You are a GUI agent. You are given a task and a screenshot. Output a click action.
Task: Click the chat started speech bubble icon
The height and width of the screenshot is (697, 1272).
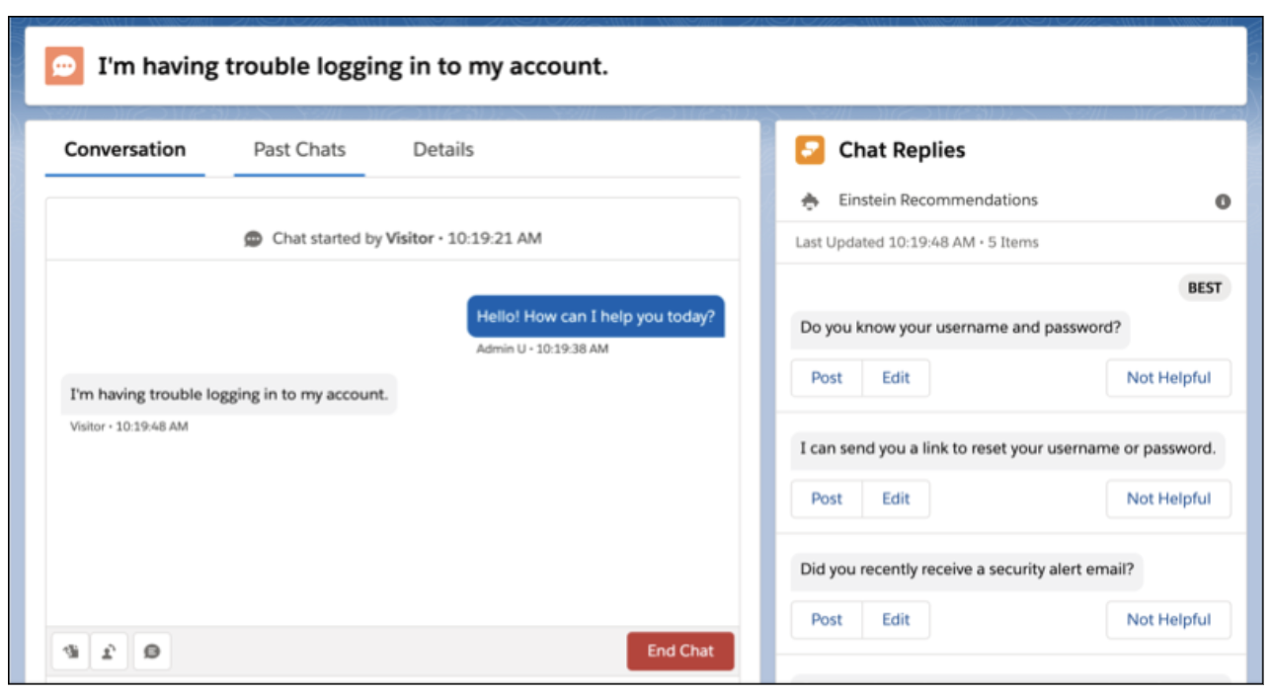(x=254, y=239)
